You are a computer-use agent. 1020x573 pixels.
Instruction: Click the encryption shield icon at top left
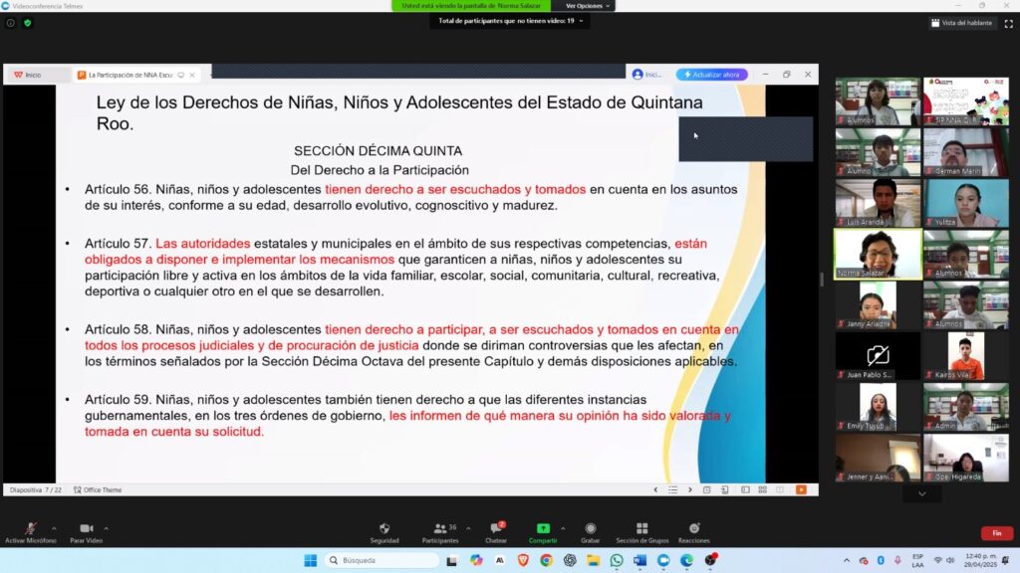(x=27, y=22)
